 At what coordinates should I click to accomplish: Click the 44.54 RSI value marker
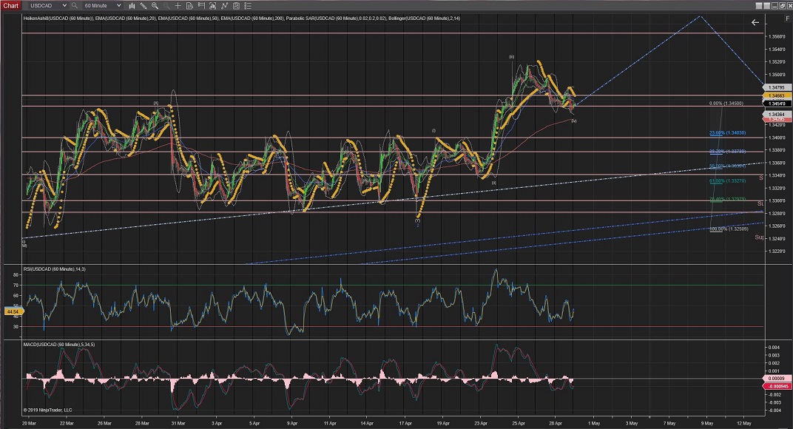11,311
